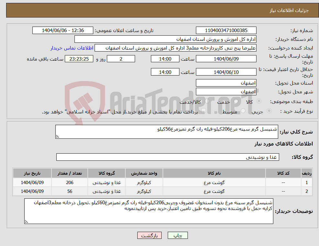The width and height of the screenshot is (319, 246).
Task: Click the countdown timer showing 23:23:25
Action: click(x=79, y=59)
